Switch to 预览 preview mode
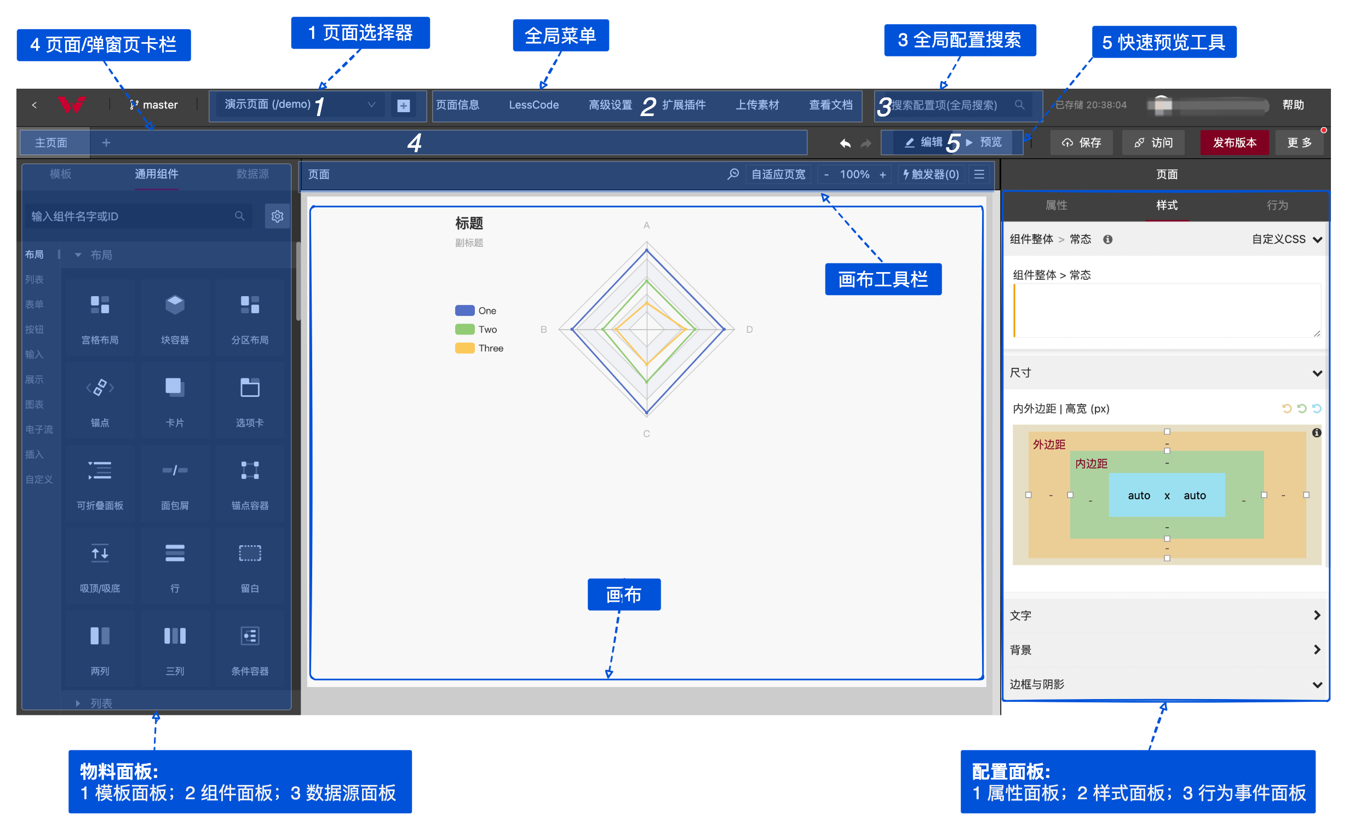 pos(985,142)
